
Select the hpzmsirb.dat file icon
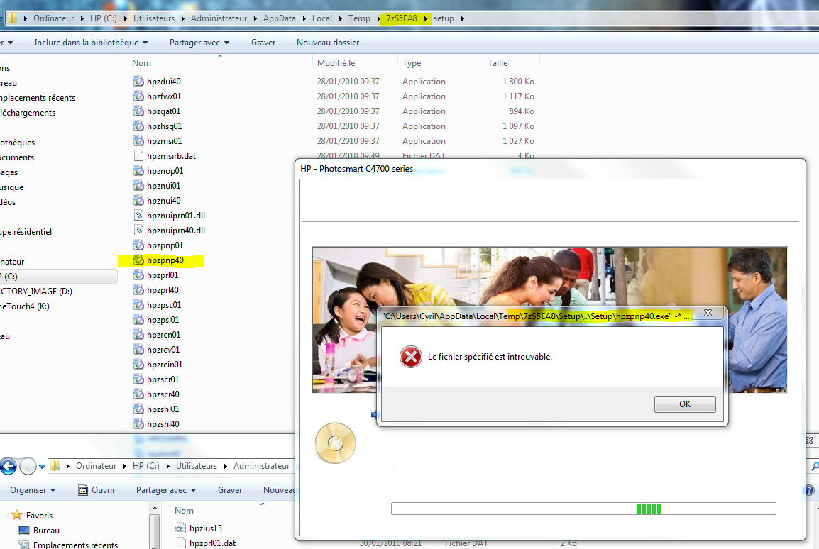pyautogui.click(x=138, y=155)
